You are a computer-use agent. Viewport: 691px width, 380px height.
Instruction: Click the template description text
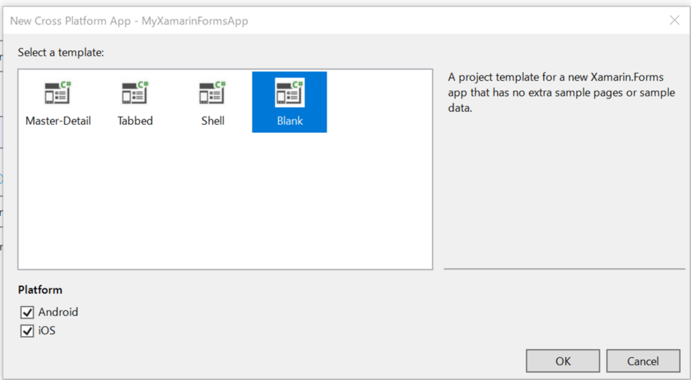pos(561,92)
